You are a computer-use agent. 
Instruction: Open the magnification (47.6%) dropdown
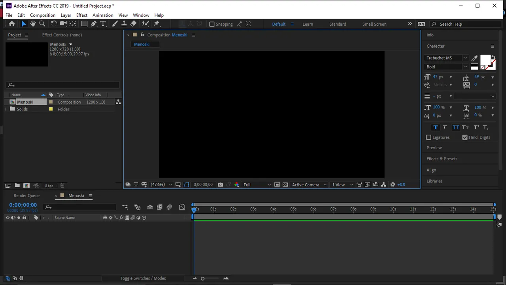(162, 184)
